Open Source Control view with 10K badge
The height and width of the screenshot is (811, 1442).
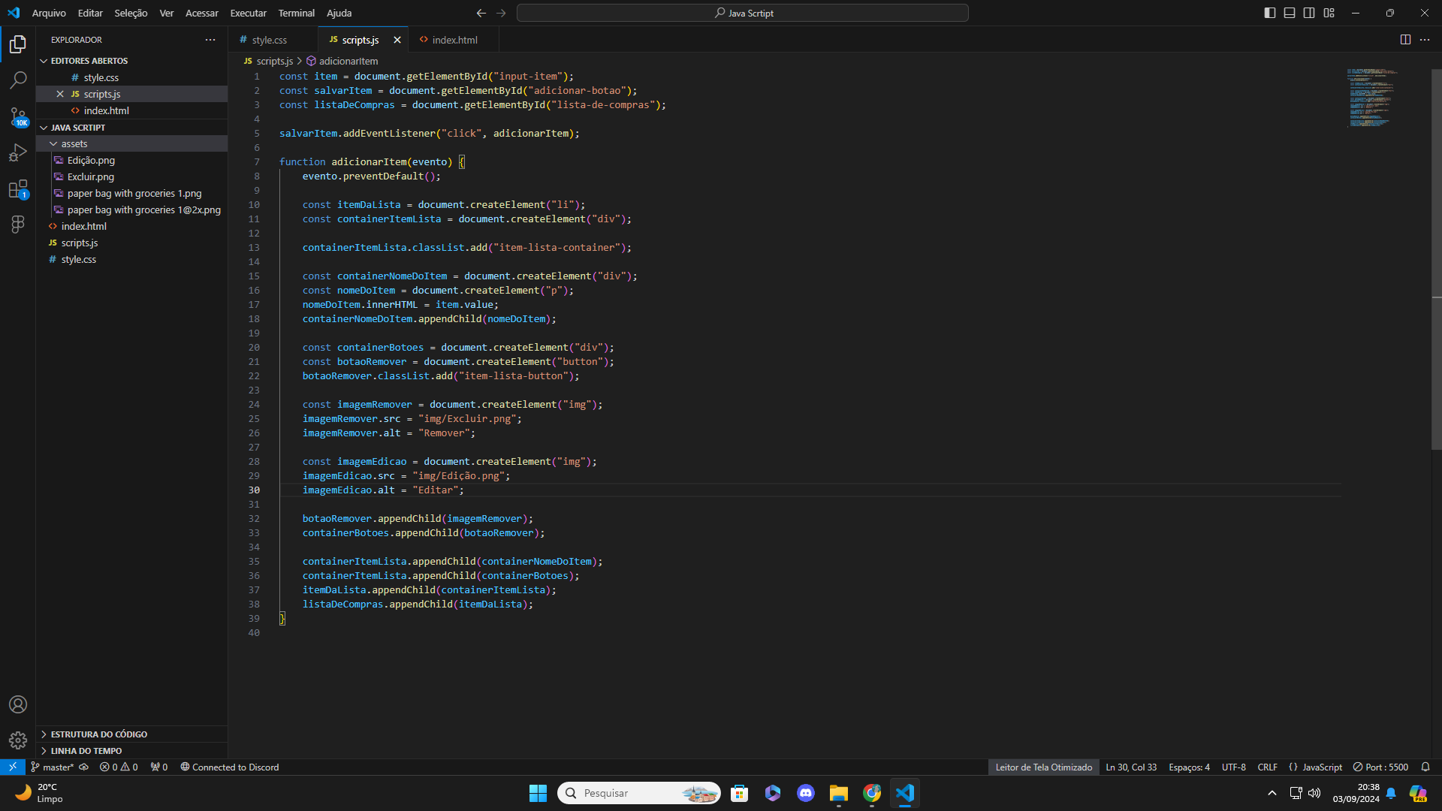point(18,116)
